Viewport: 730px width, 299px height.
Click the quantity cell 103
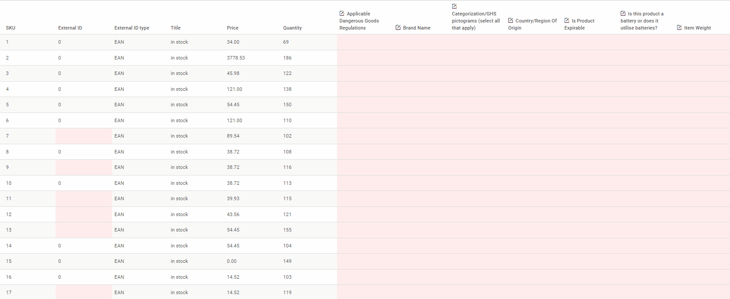[x=288, y=277]
